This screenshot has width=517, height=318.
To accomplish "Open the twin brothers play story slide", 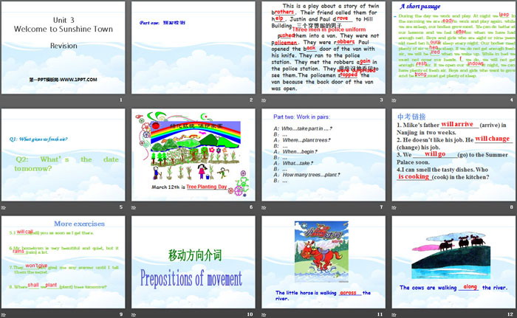I will pyautogui.click(x=322, y=52).
